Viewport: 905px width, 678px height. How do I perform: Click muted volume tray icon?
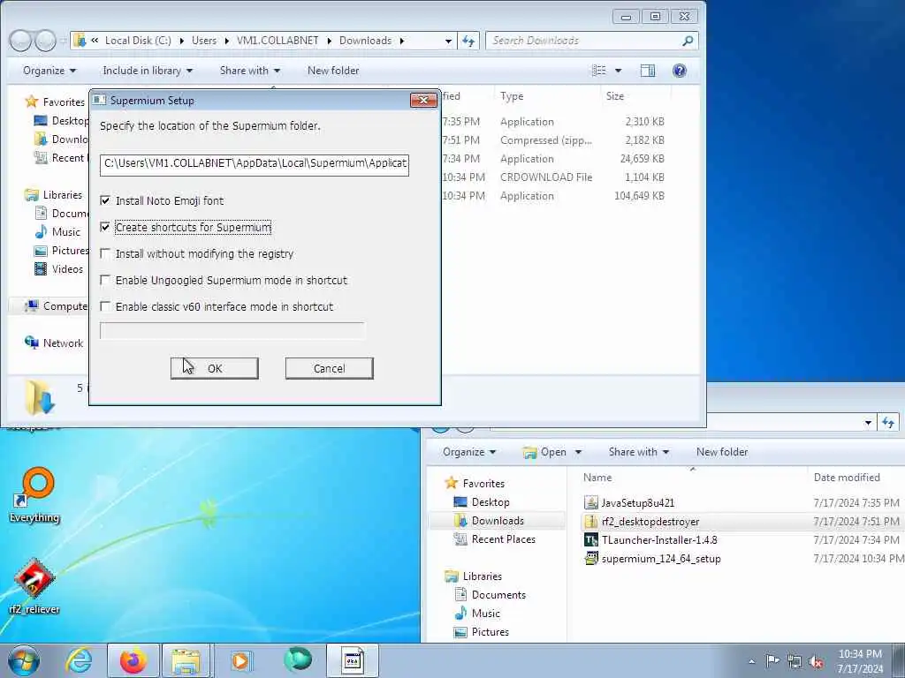[816, 661]
